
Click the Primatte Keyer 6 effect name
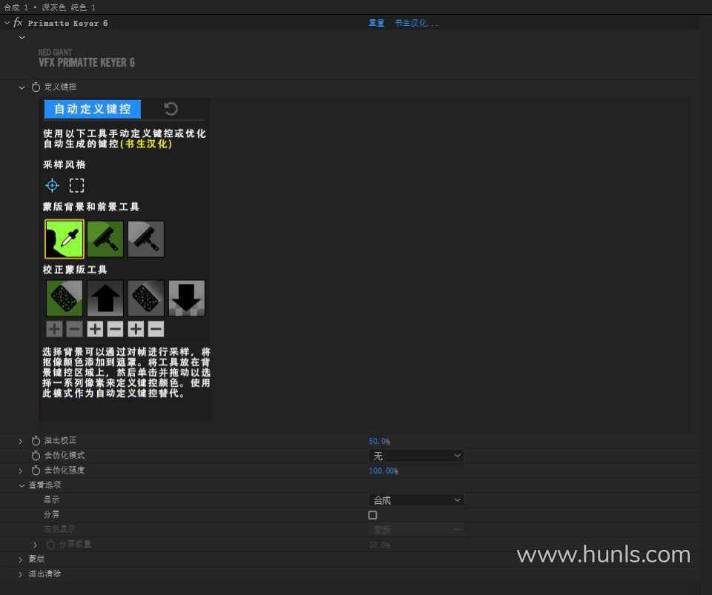click(x=67, y=23)
